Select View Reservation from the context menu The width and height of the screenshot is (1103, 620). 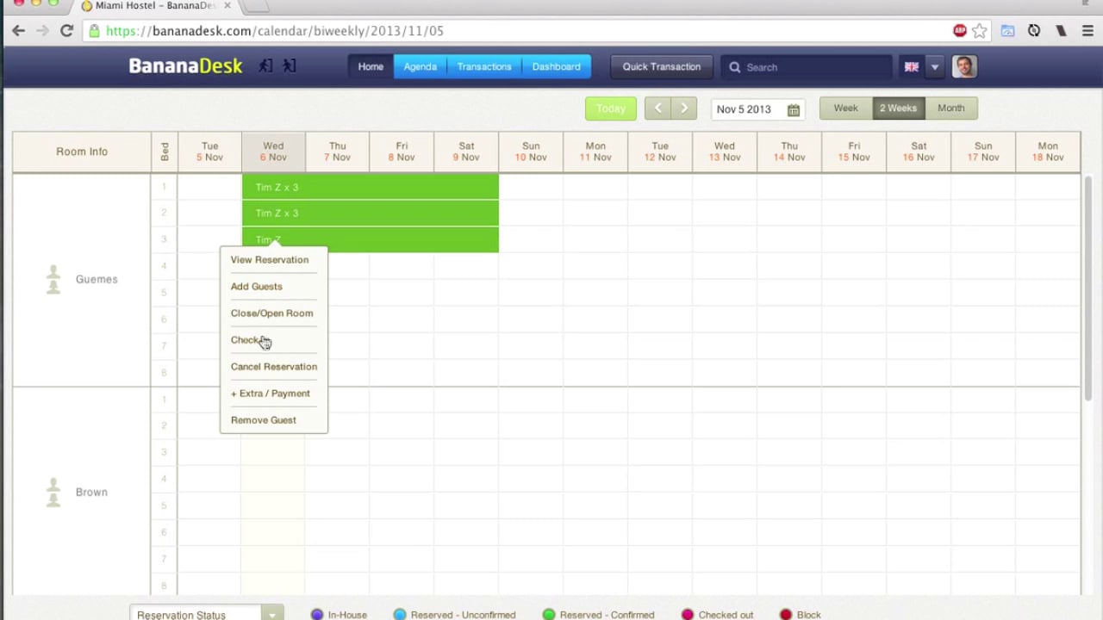click(269, 259)
